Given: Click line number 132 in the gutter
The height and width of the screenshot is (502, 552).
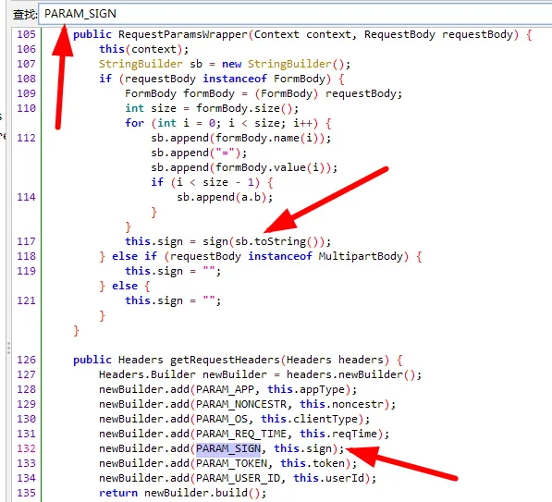Looking at the screenshot, I should [x=27, y=449].
